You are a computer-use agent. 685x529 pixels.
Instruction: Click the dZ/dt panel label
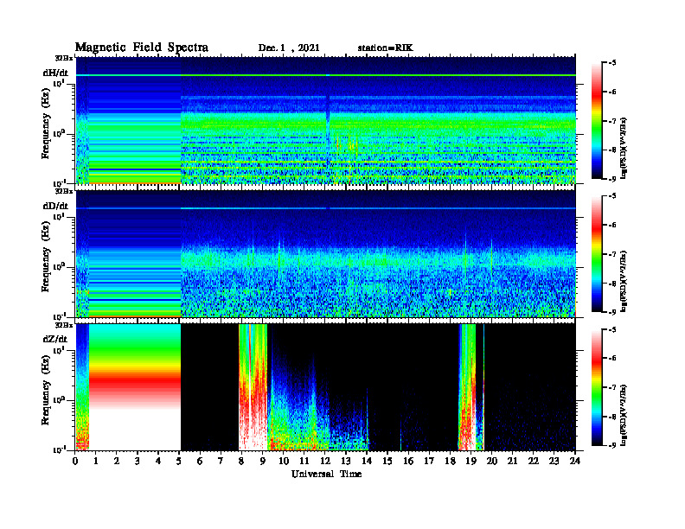(x=55, y=339)
